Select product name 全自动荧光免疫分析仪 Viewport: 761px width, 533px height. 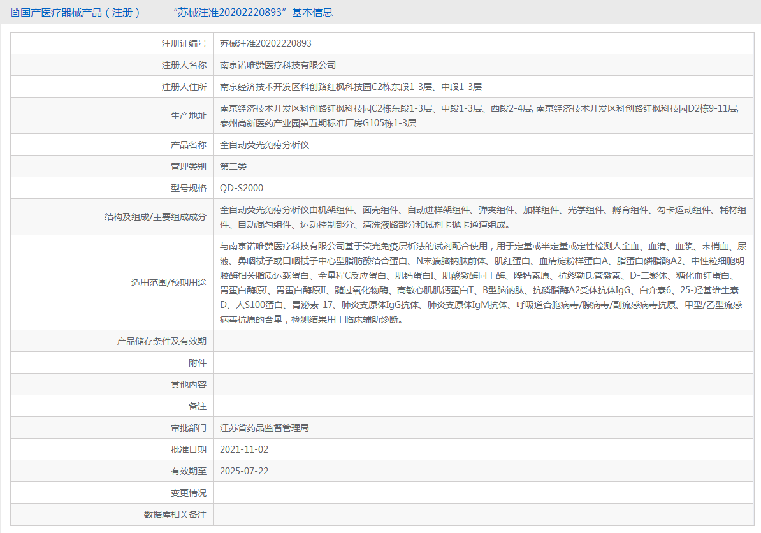(x=265, y=145)
